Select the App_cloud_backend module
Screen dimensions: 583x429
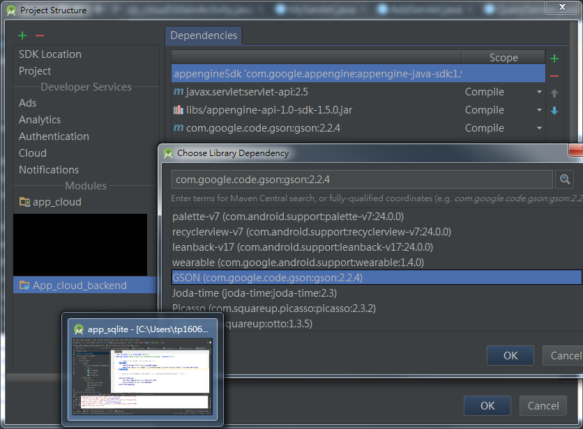pyautogui.click(x=85, y=286)
